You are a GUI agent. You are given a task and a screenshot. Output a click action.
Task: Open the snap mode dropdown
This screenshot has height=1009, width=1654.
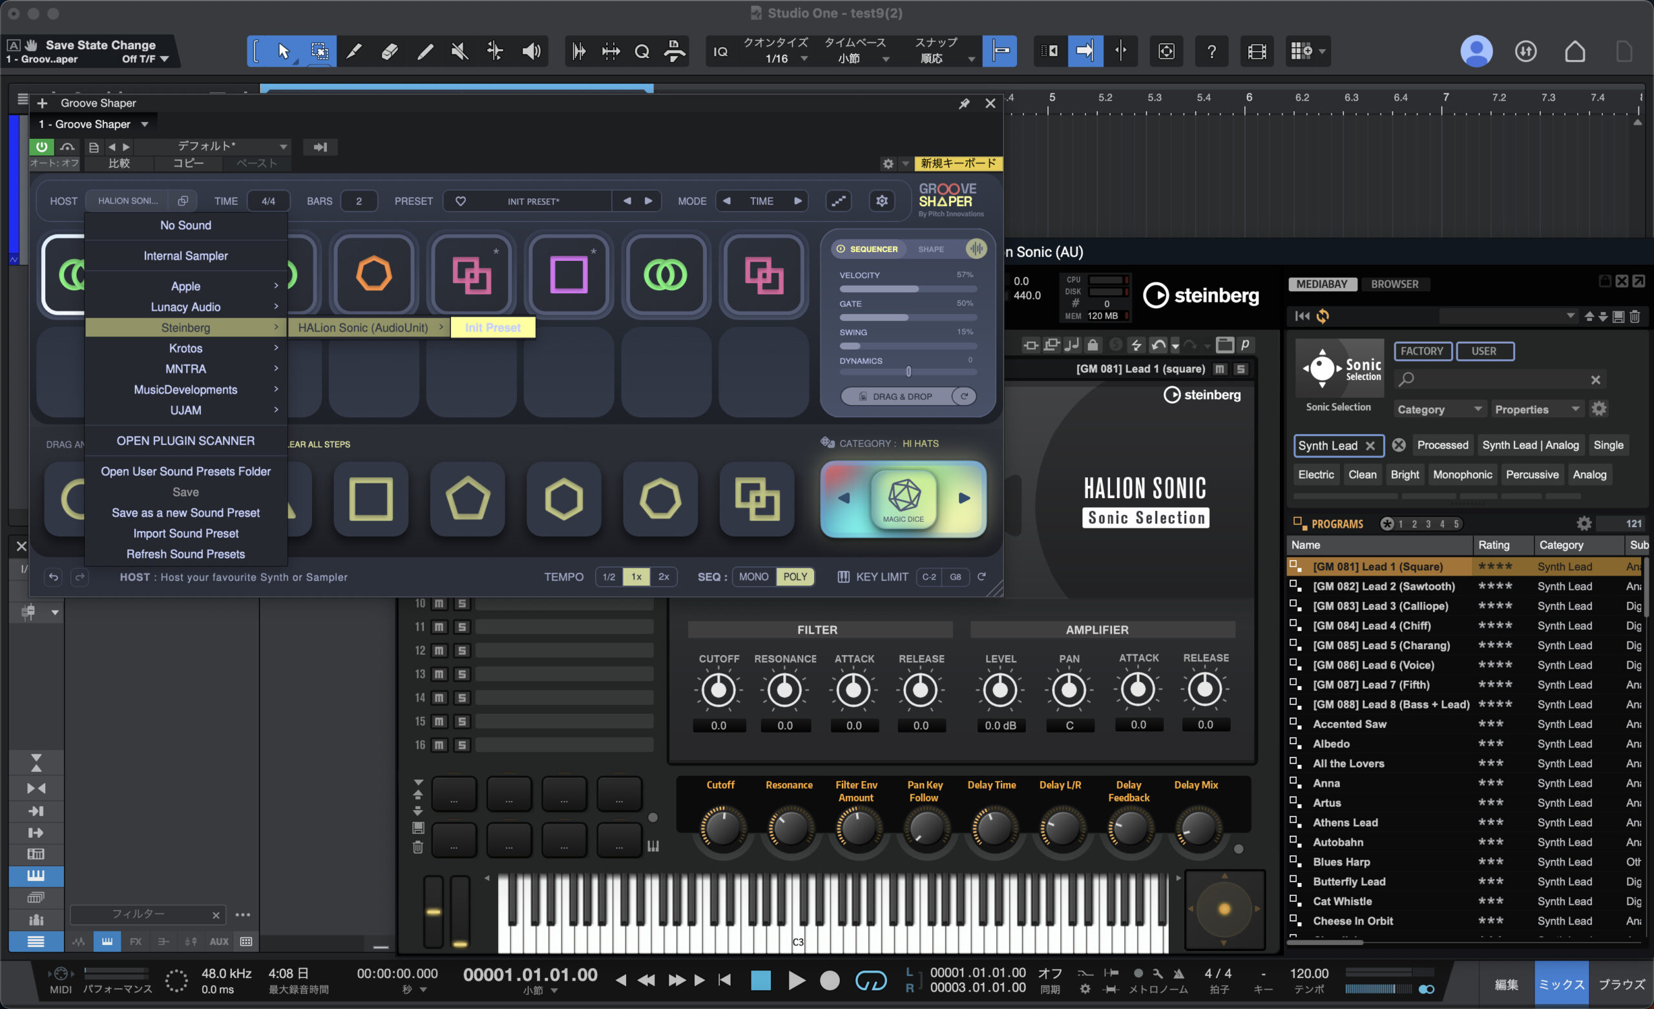pyautogui.click(x=945, y=59)
